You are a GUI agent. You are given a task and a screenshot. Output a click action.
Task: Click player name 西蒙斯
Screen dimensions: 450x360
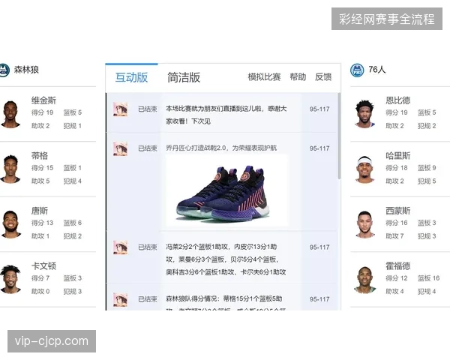tap(398, 211)
